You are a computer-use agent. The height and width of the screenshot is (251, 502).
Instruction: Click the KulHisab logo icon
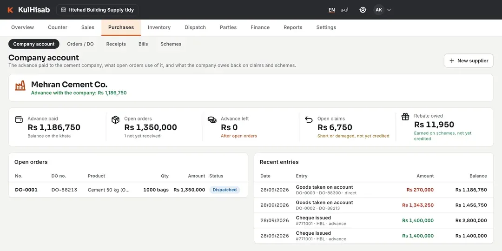[10, 10]
